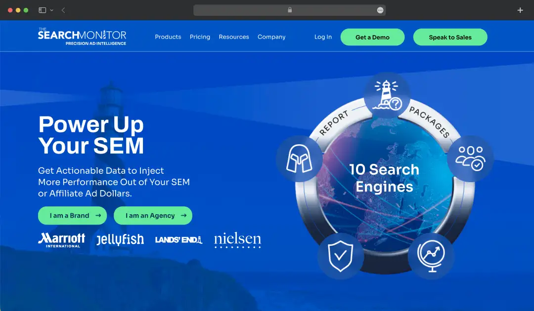Click the browser address bar field
The height and width of the screenshot is (311, 534).
289,10
